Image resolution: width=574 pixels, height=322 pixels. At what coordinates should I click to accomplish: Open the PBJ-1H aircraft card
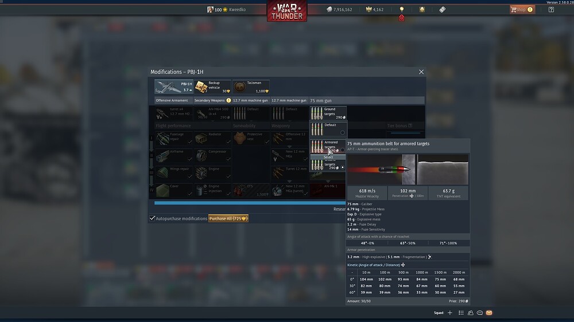(174, 87)
